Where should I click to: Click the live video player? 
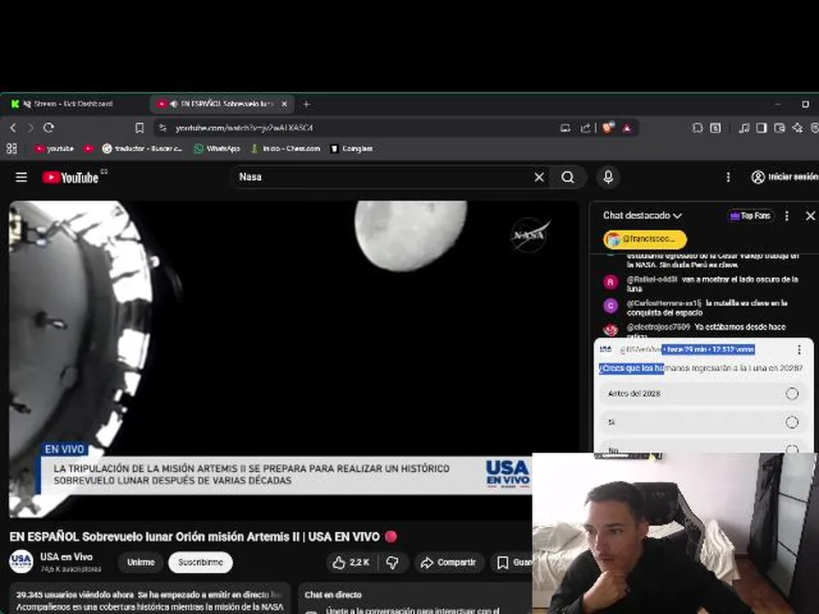pyautogui.click(x=293, y=359)
